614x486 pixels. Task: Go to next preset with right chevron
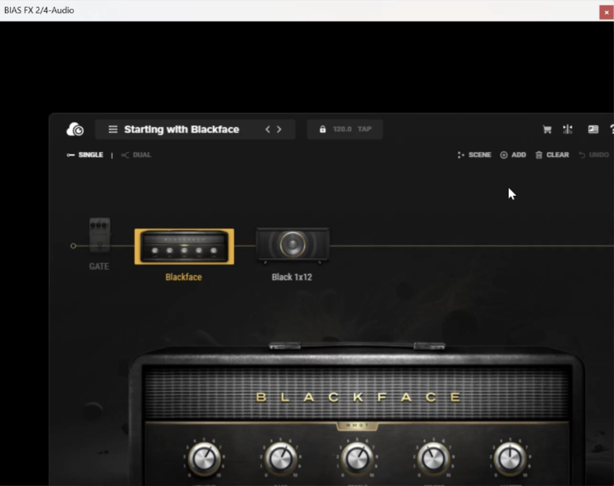click(279, 129)
